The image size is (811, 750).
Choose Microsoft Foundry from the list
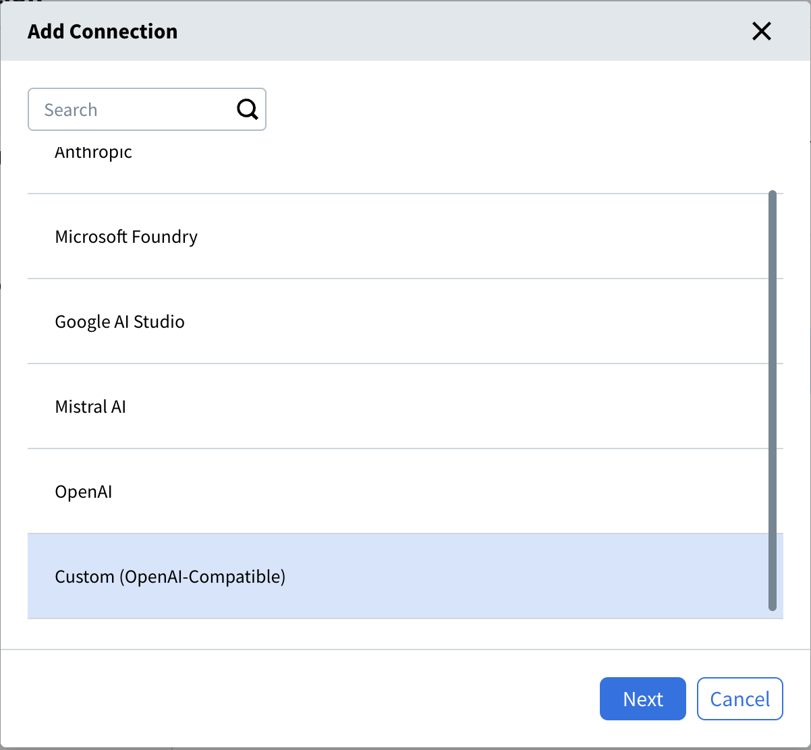point(405,237)
